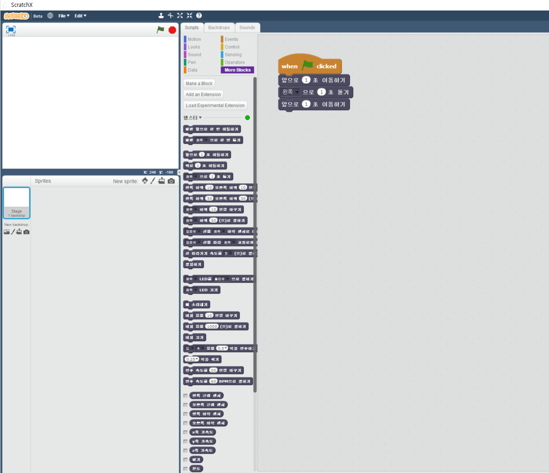Image resolution: width=549 pixels, height=473 pixels.
Task: Click Load Experimental Extension button
Action: tap(215, 106)
